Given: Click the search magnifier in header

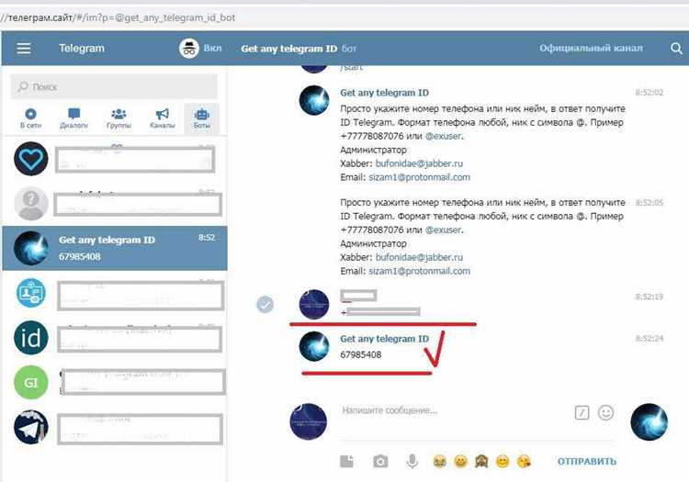Looking at the screenshot, I should click(676, 49).
